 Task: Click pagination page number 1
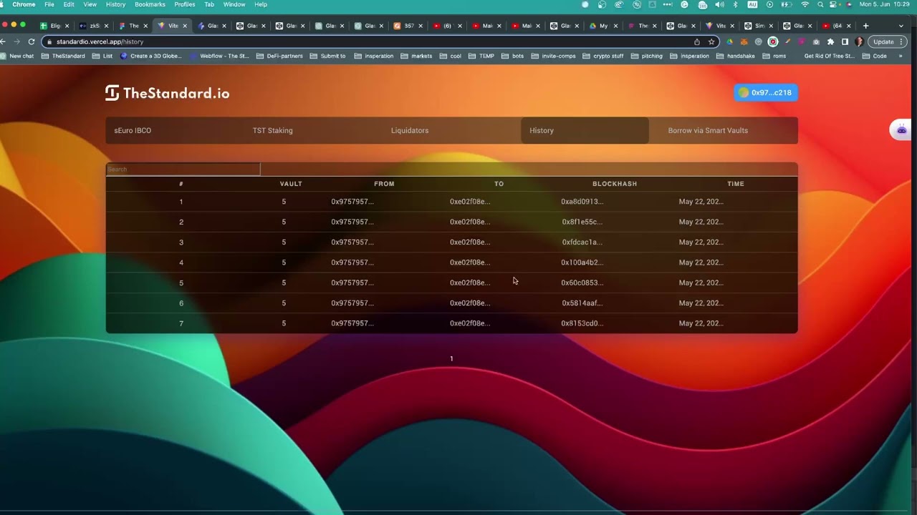click(451, 358)
